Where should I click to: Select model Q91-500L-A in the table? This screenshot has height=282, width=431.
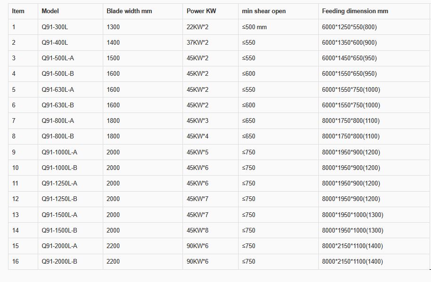coord(58,58)
